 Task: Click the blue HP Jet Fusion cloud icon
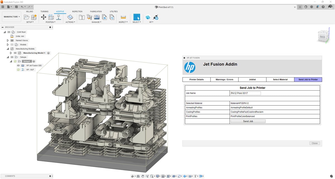(148, 17)
